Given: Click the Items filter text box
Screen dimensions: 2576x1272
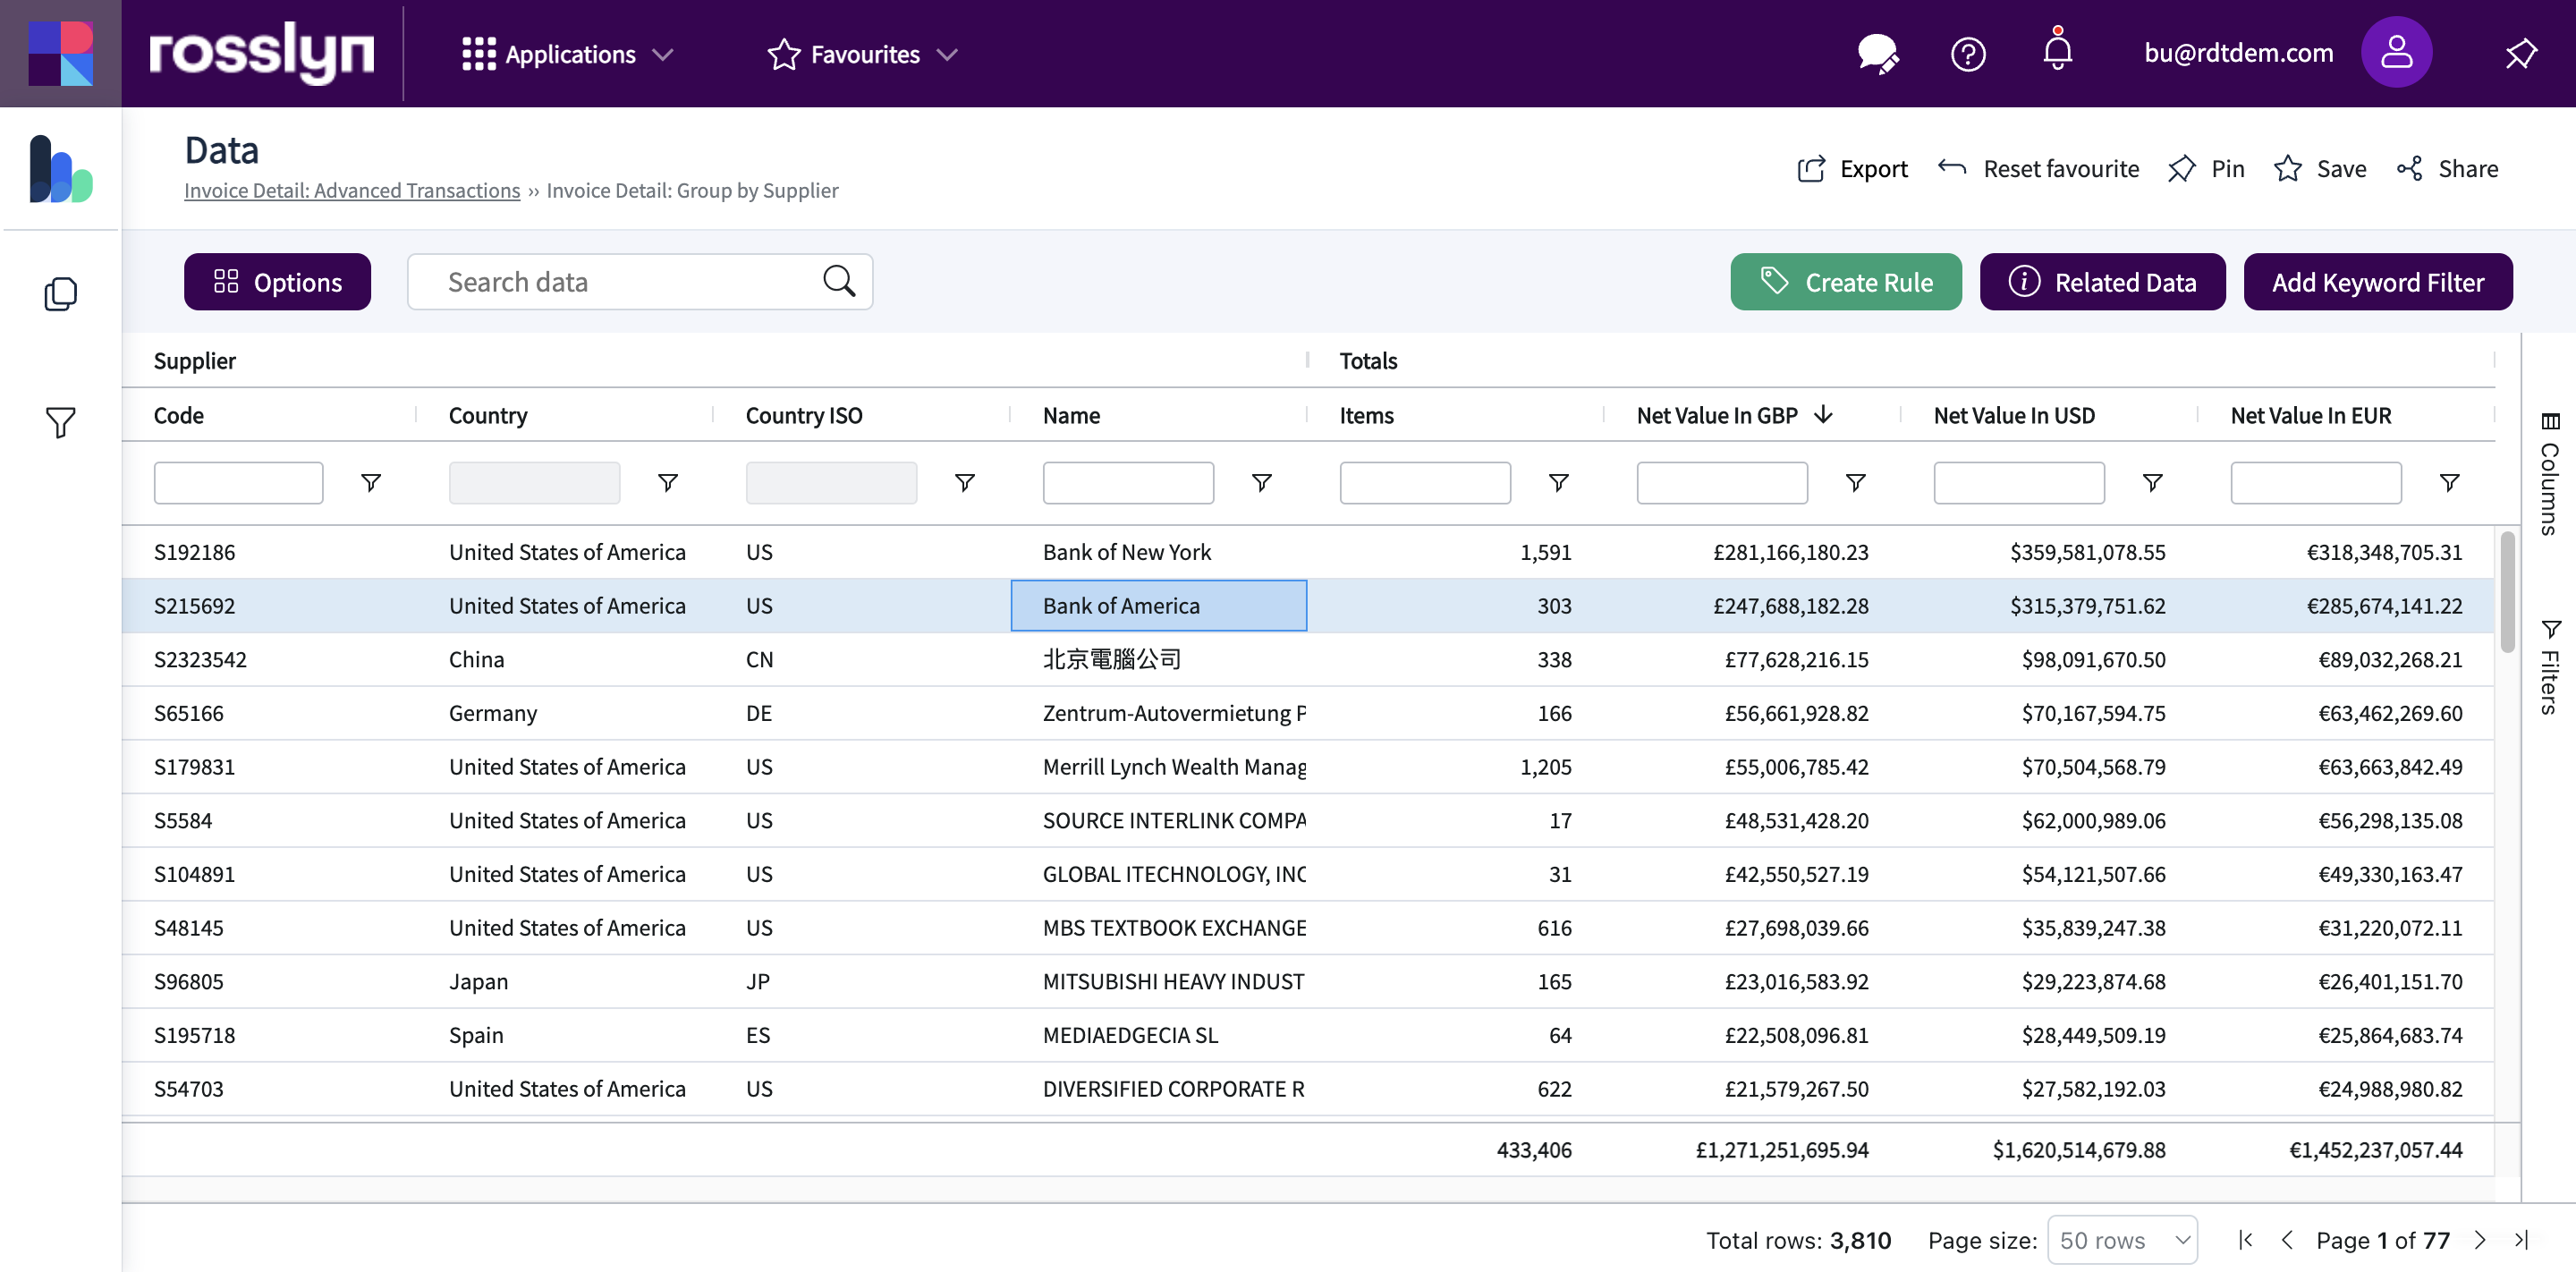Looking at the screenshot, I should (x=1425, y=483).
